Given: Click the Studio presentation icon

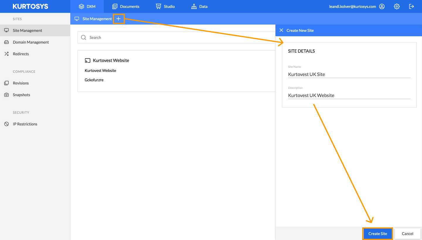Looking at the screenshot, I should point(159,6).
